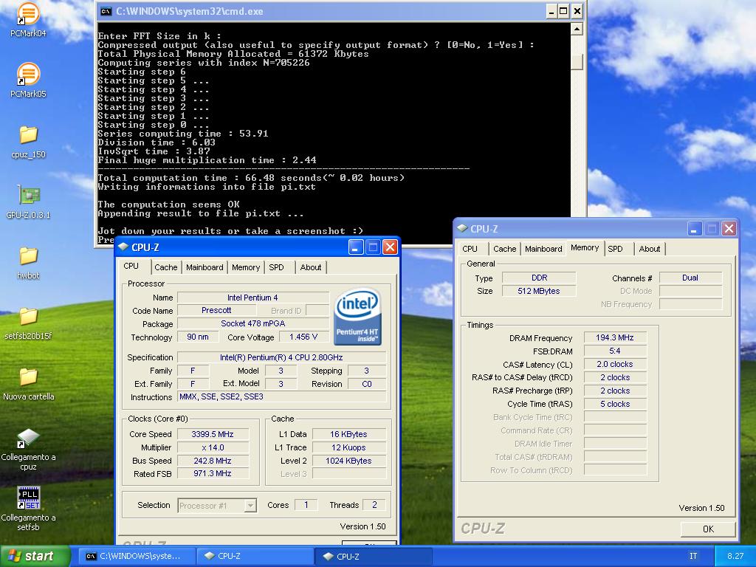The height and width of the screenshot is (567, 756).
Task: Click the Specification field Pentium(R) 4 CPU 2.80GHz
Action: point(281,357)
